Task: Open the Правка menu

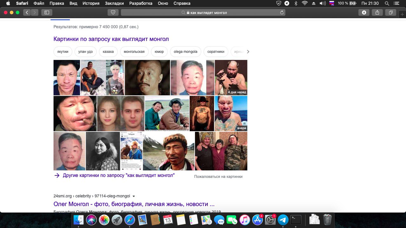Action: (x=56, y=3)
